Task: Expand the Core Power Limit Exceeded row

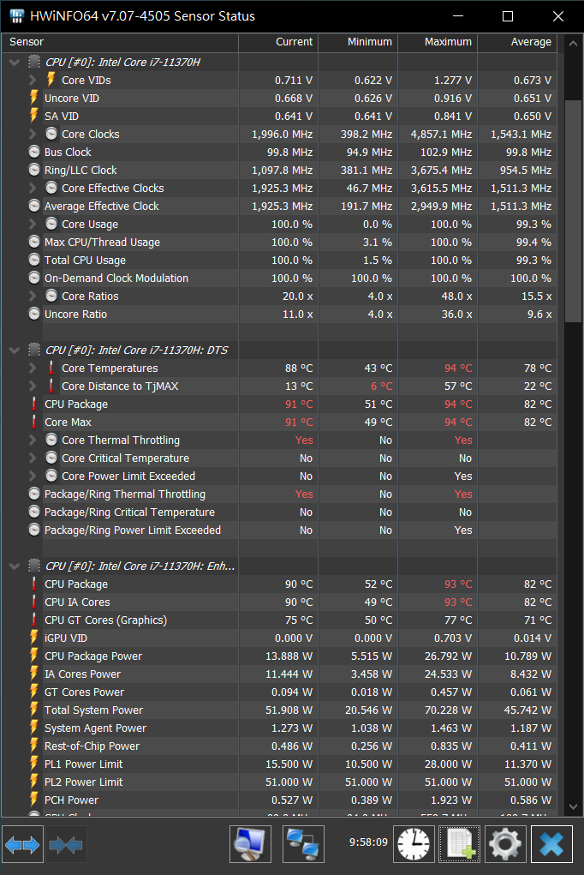Action: (x=33, y=476)
